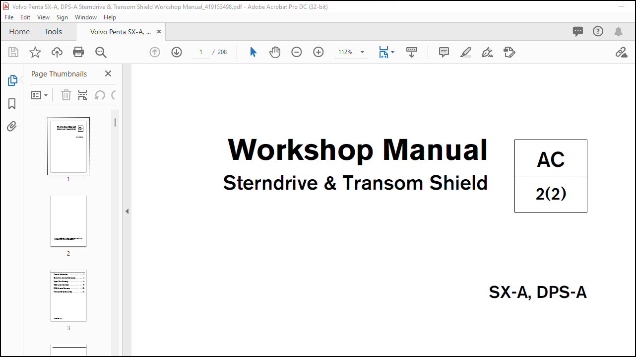Image resolution: width=636 pixels, height=357 pixels.
Task: Open the chat notifications icon
Action: pos(578,31)
